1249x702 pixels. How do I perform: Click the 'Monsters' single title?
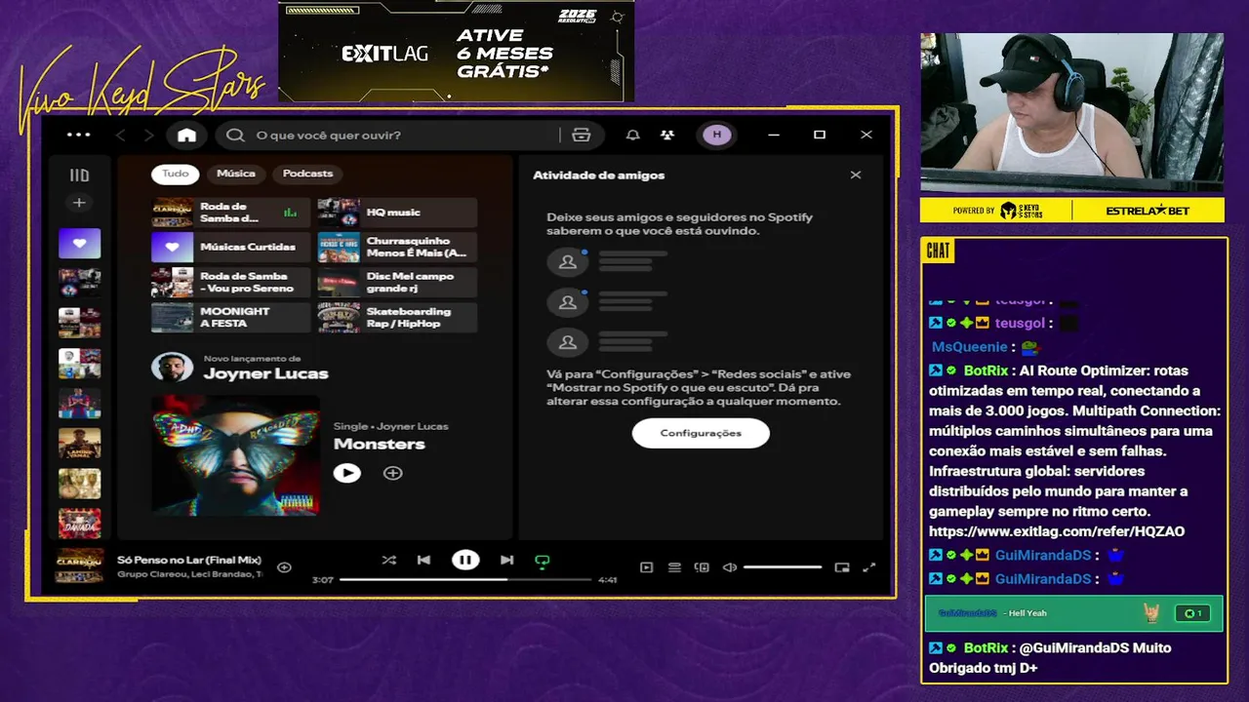click(x=380, y=444)
